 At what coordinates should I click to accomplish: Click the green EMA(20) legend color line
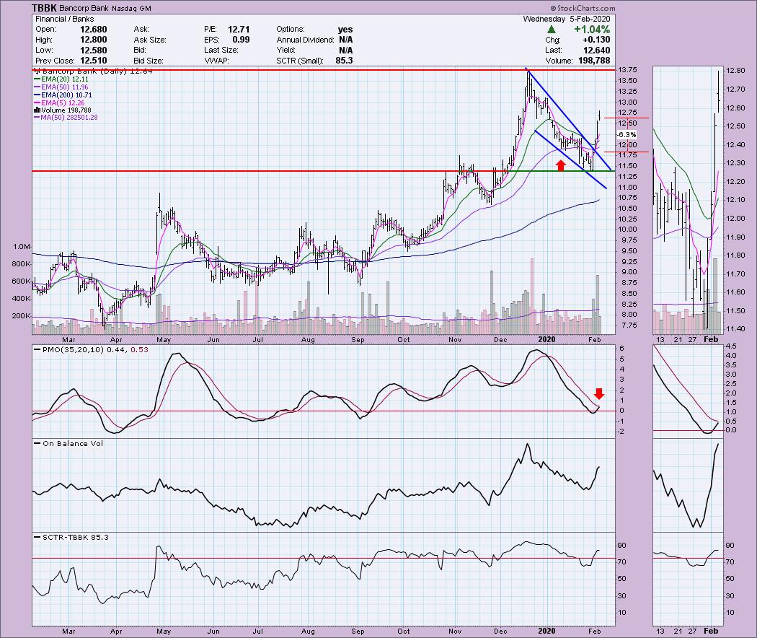[x=37, y=79]
